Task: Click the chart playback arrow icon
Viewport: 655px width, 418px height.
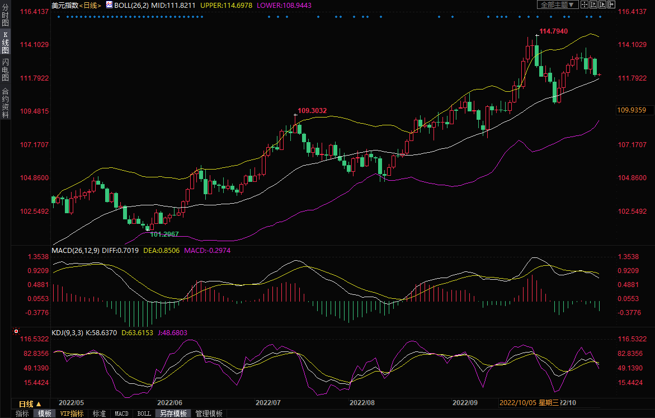Action: pyautogui.click(x=603, y=4)
